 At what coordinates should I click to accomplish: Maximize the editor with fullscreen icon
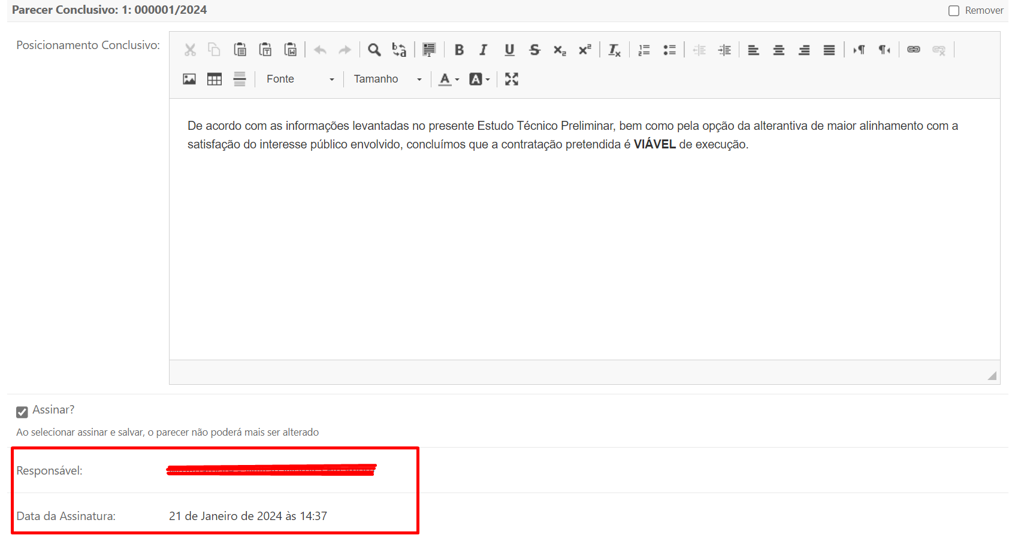tap(511, 79)
